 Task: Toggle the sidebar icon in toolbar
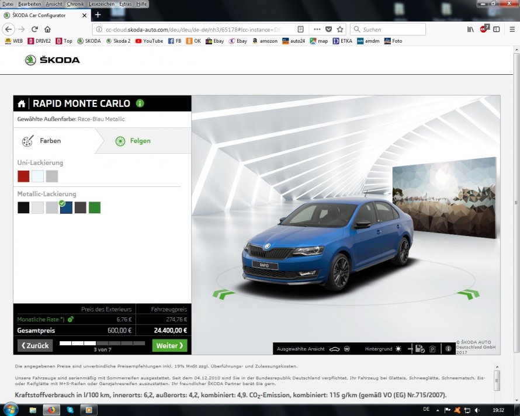click(497, 29)
